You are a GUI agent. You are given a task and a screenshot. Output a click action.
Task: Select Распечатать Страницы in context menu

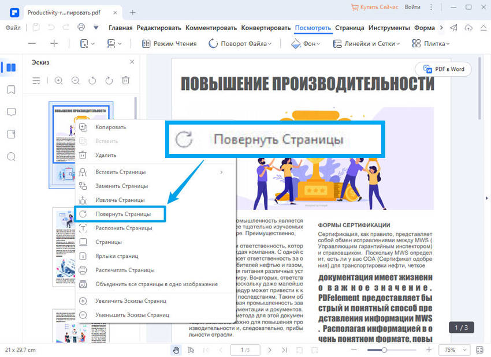tap(156, 270)
